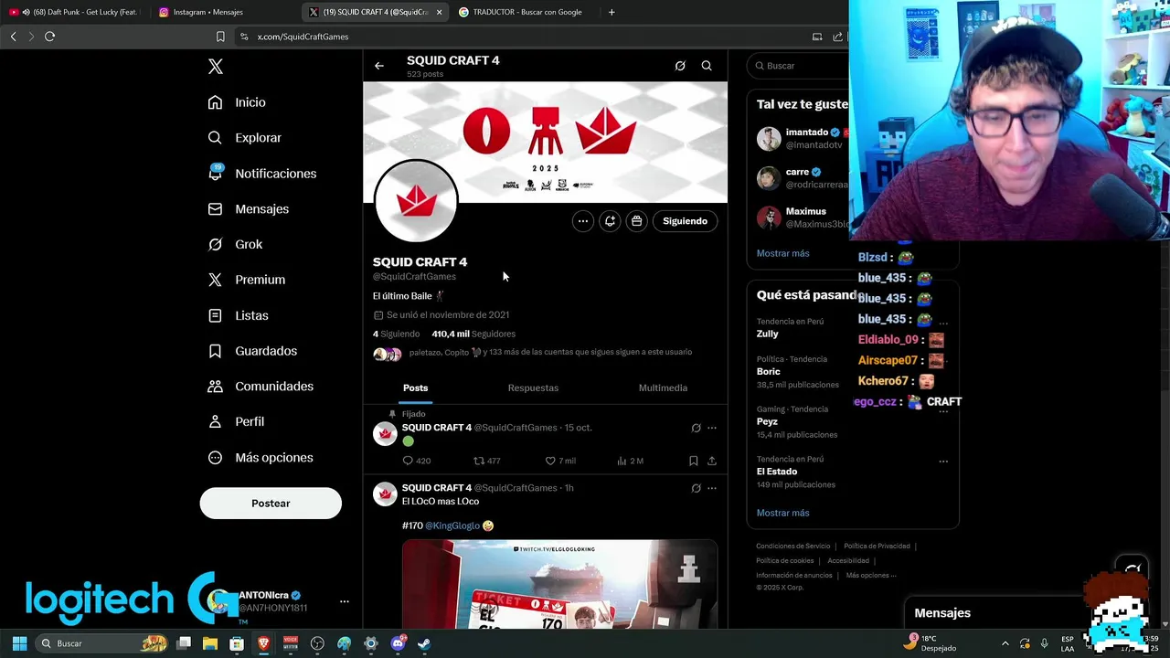Open the options menu for the Zully trend

pyautogui.click(x=943, y=323)
